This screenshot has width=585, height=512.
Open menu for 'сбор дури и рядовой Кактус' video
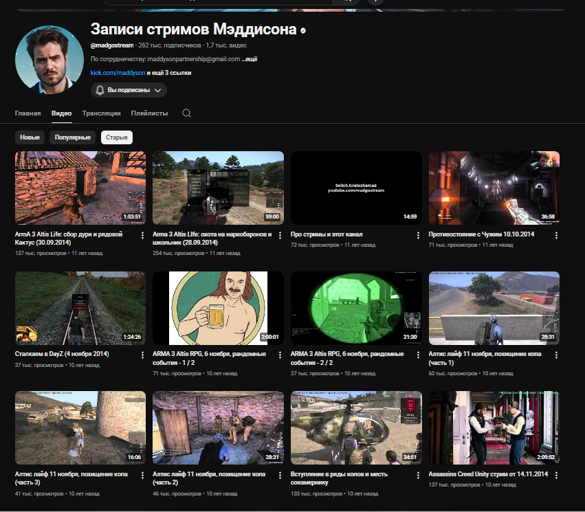coord(142,235)
